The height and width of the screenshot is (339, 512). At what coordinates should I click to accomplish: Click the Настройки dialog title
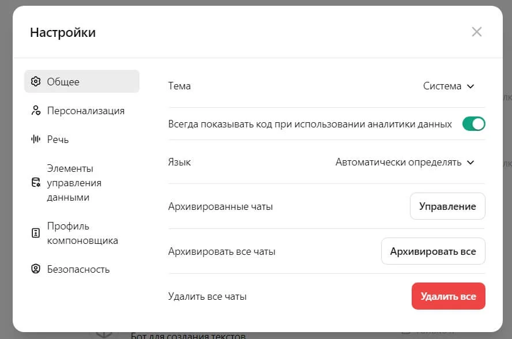(x=63, y=32)
